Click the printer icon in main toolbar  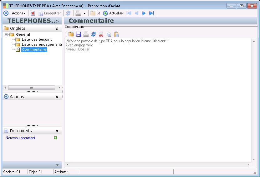point(78,13)
